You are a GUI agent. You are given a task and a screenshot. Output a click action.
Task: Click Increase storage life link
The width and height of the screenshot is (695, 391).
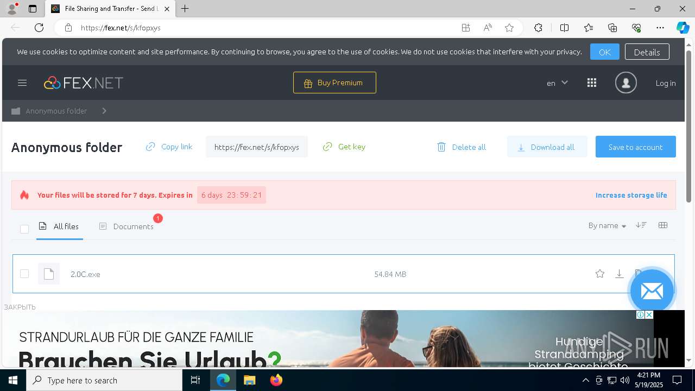pyautogui.click(x=631, y=195)
